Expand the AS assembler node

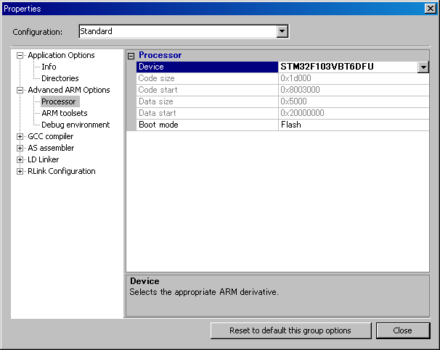point(20,148)
